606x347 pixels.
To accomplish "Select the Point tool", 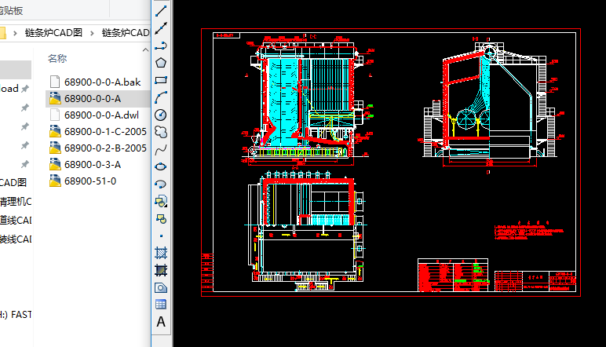I will pos(161,236).
